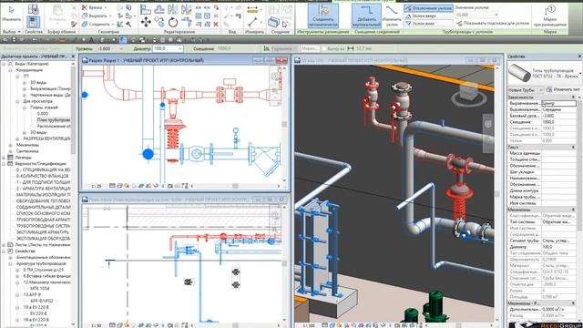Expand the Легенды node in project browser
Screen dimensions: 583x328
click(4, 158)
